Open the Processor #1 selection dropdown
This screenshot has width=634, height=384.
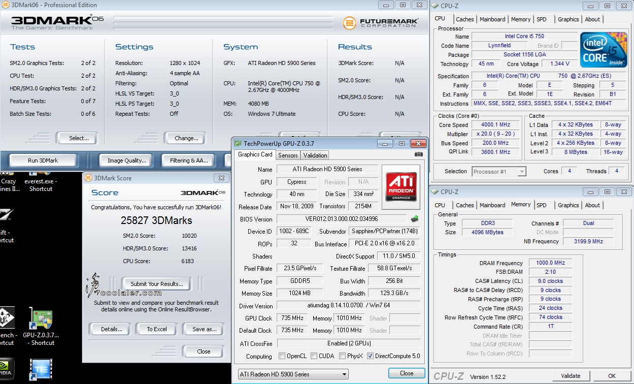point(499,172)
